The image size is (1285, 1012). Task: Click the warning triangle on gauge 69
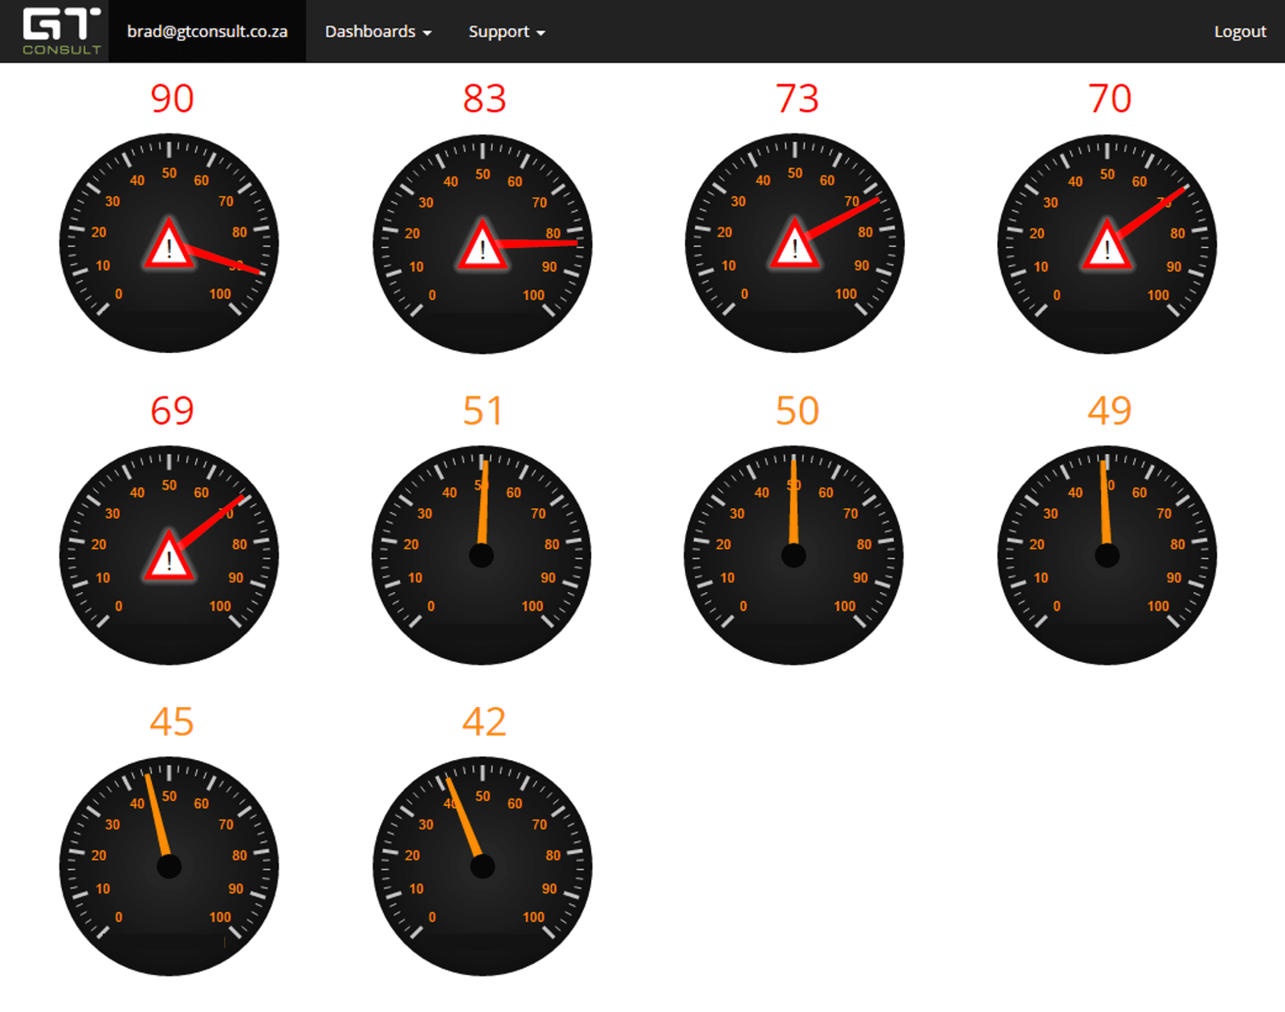169,556
